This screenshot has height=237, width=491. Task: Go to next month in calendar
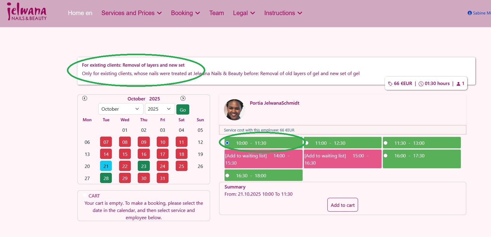[183, 98]
